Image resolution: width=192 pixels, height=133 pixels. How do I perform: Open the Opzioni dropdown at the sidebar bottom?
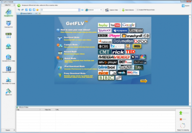click(x=8, y=130)
